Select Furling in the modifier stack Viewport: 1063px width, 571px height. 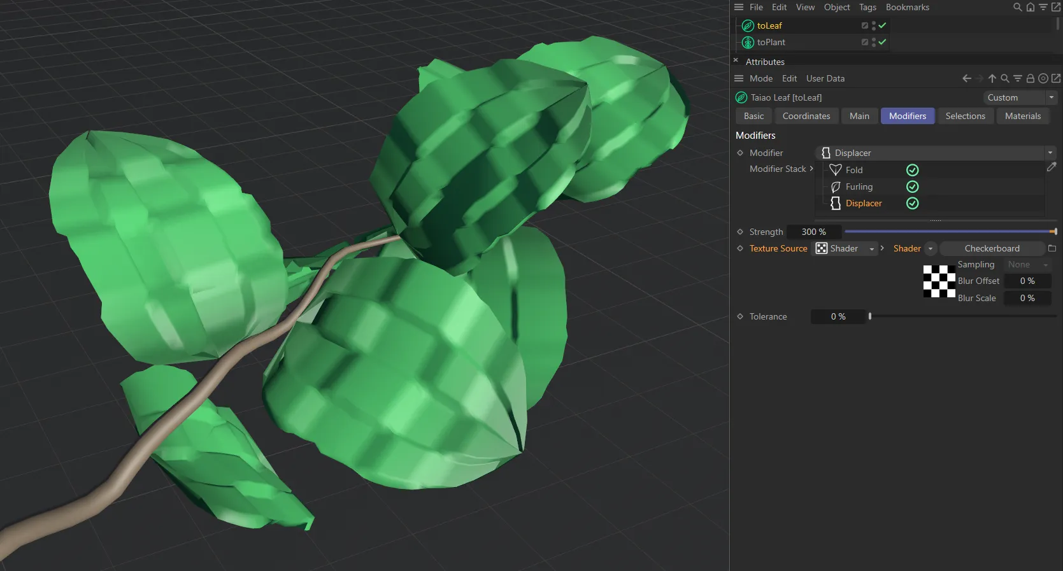(x=859, y=187)
